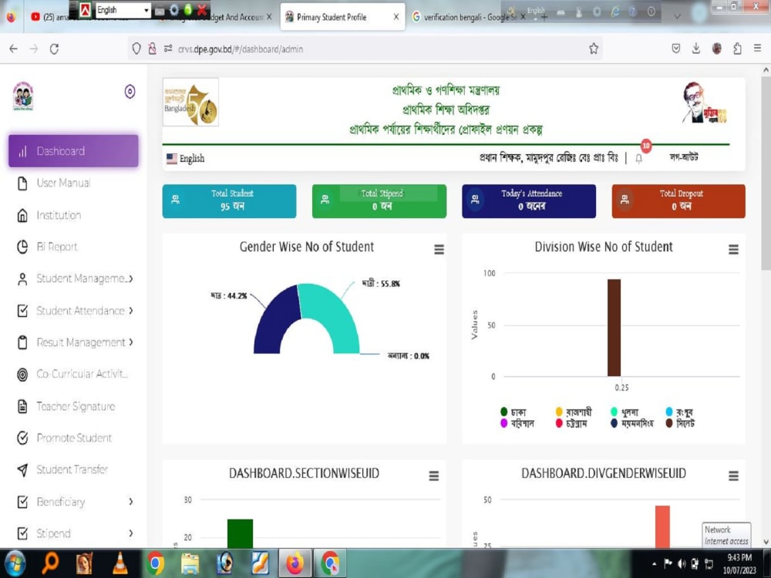Switch to Primary Student Profile tab
Image resolution: width=771 pixels, height=578 pixels.
click(x=343, y=17)
